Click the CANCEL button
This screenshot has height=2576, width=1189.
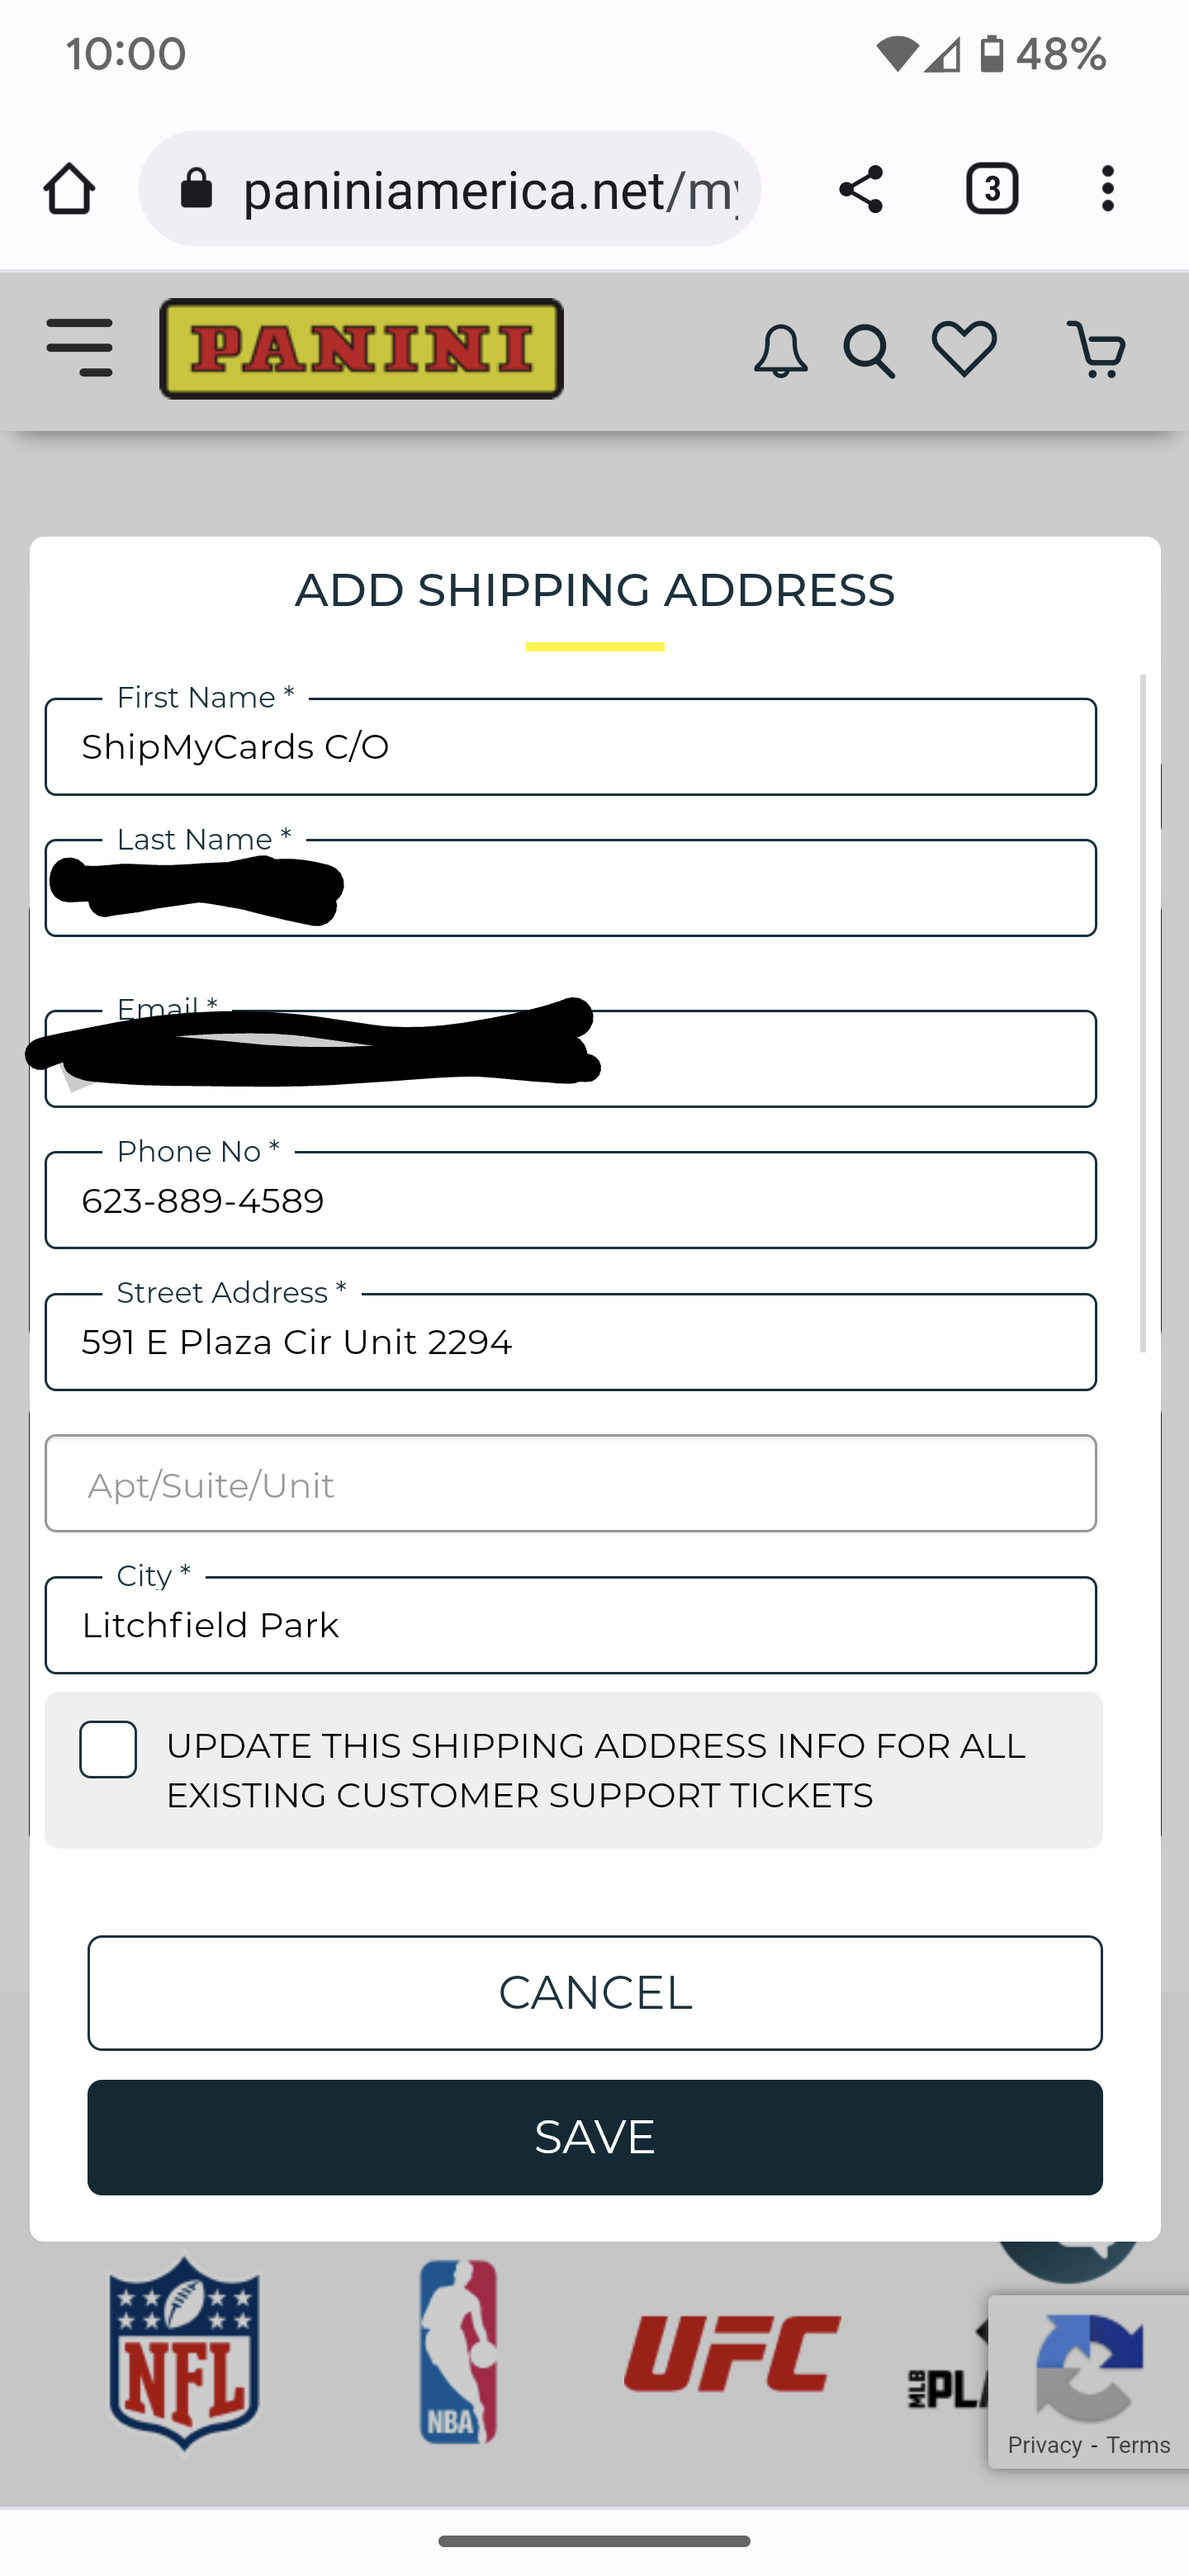(x=595, y=1992)
